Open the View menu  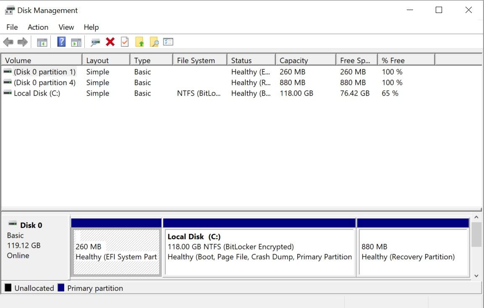[66, 27]
